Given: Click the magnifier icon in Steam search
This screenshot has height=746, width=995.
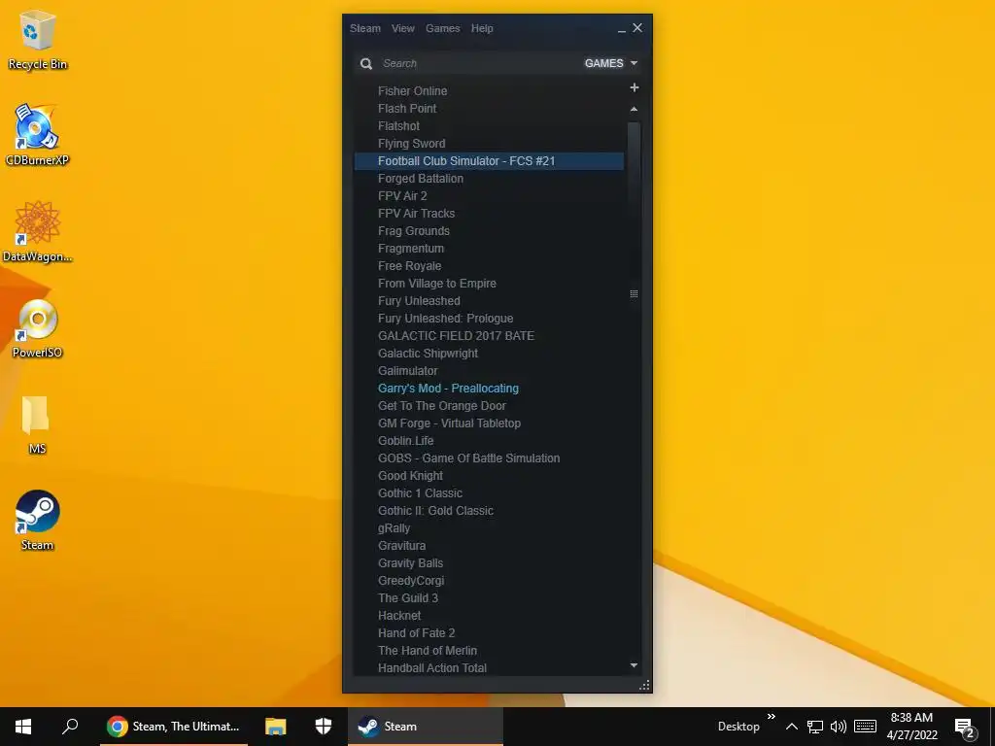Looking at the screenshot, I should [x=366, y=63].
